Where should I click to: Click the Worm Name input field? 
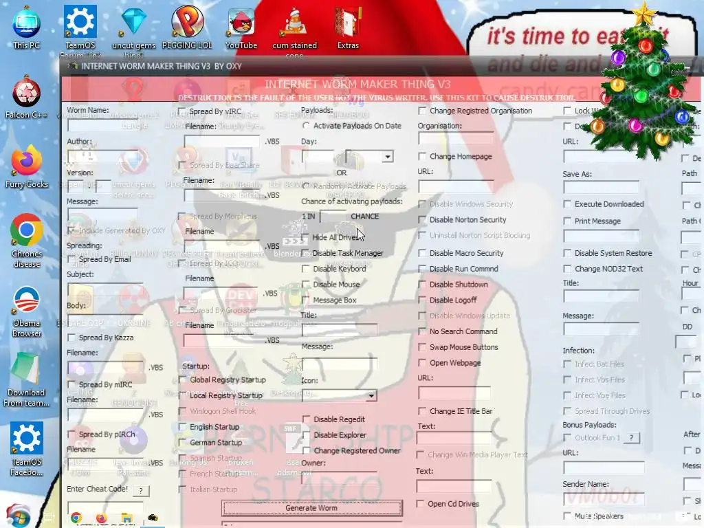tap(103, 125)
